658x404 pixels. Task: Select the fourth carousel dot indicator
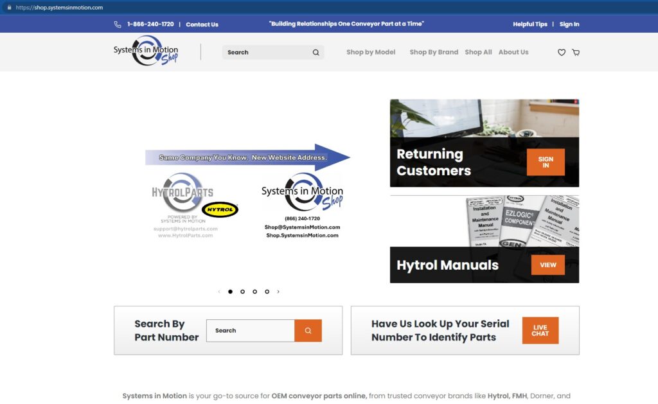(267, 292)
